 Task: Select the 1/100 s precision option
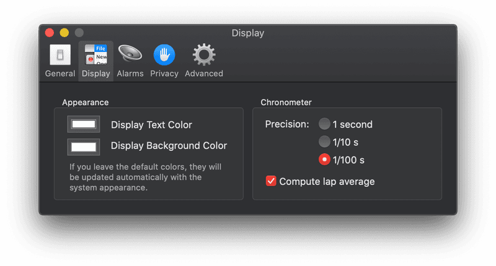(324, 160)
